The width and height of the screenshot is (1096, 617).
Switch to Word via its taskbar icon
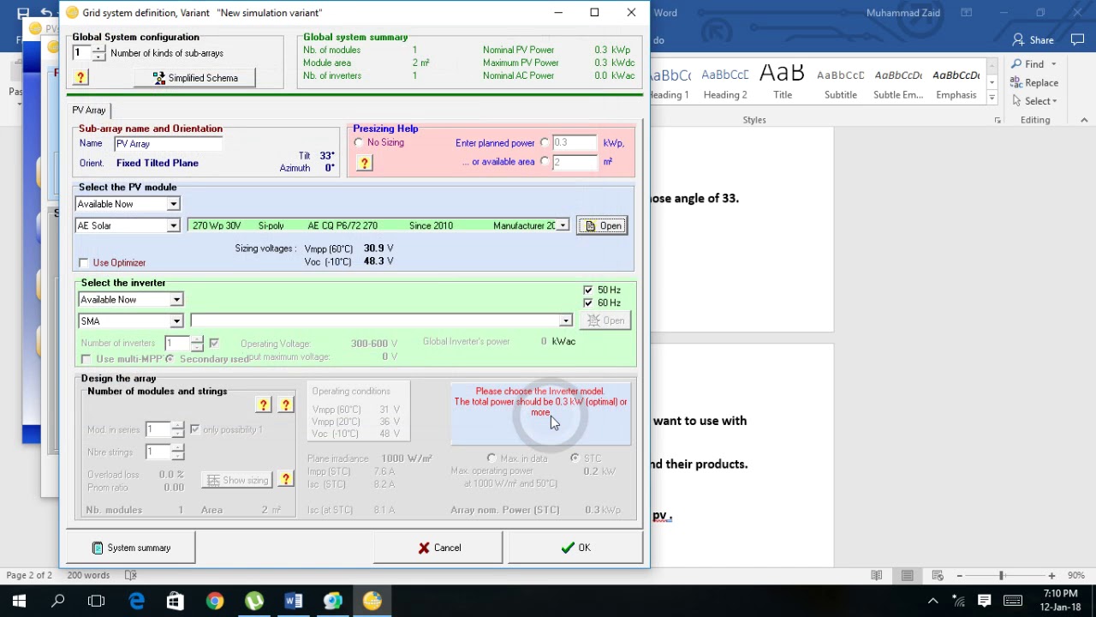294,601
